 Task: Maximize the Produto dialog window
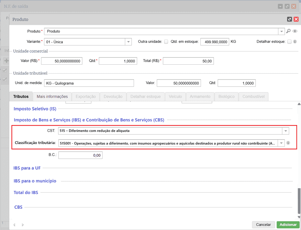point(289,19)
